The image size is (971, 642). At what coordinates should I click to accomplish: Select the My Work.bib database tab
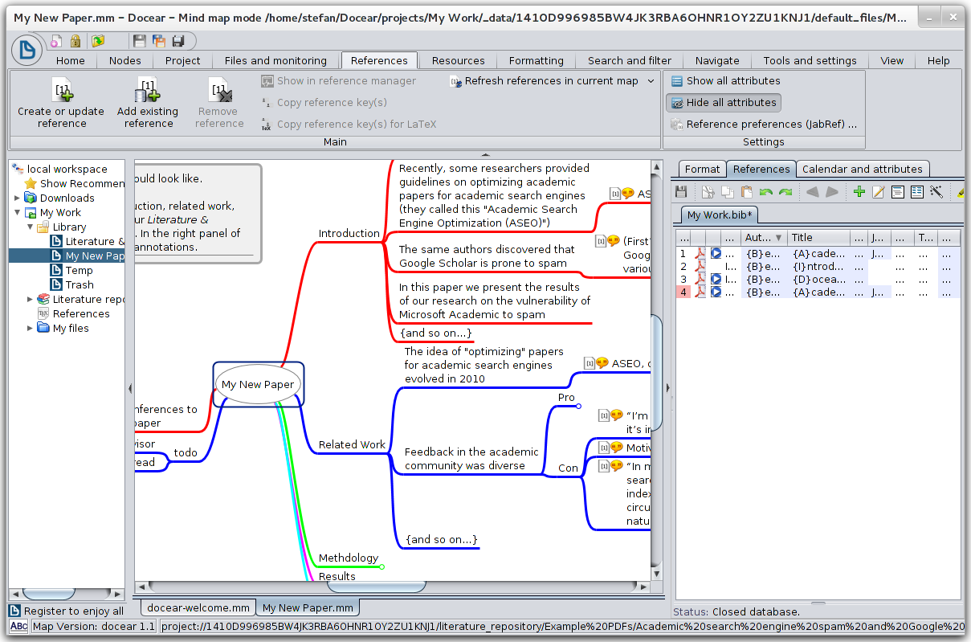click(x=719, y=215)
